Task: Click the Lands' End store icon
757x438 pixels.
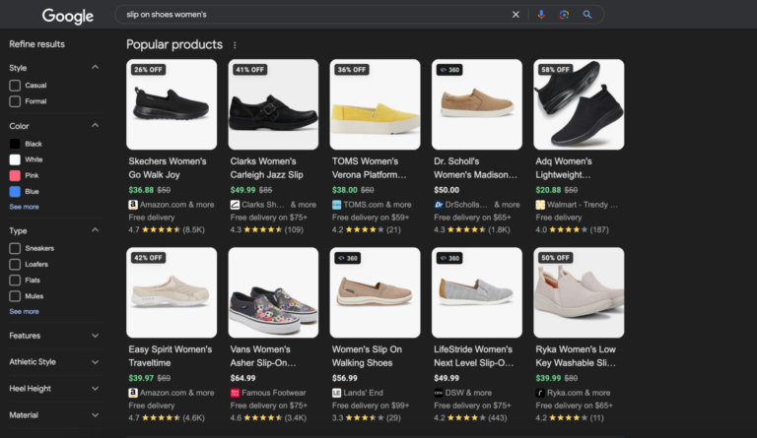Action: 336,393
